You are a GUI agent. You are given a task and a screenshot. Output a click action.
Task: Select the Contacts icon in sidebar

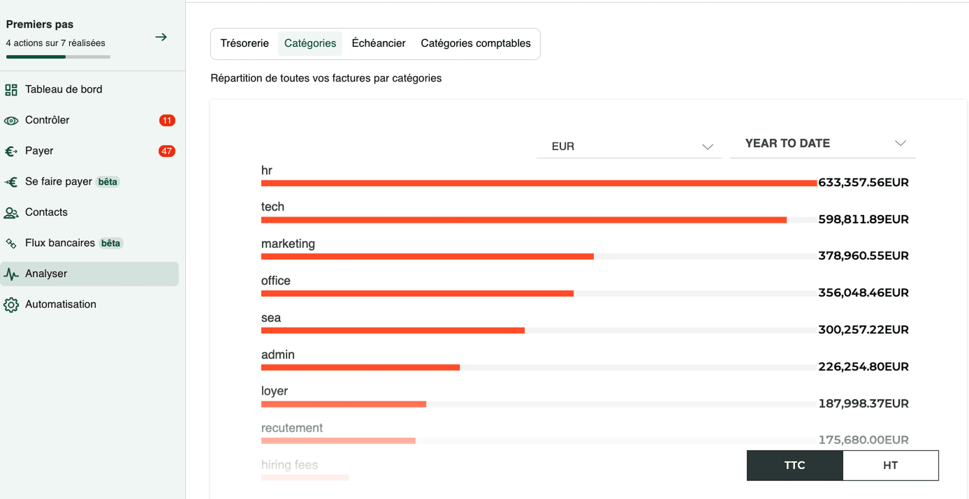click(11, 212)
